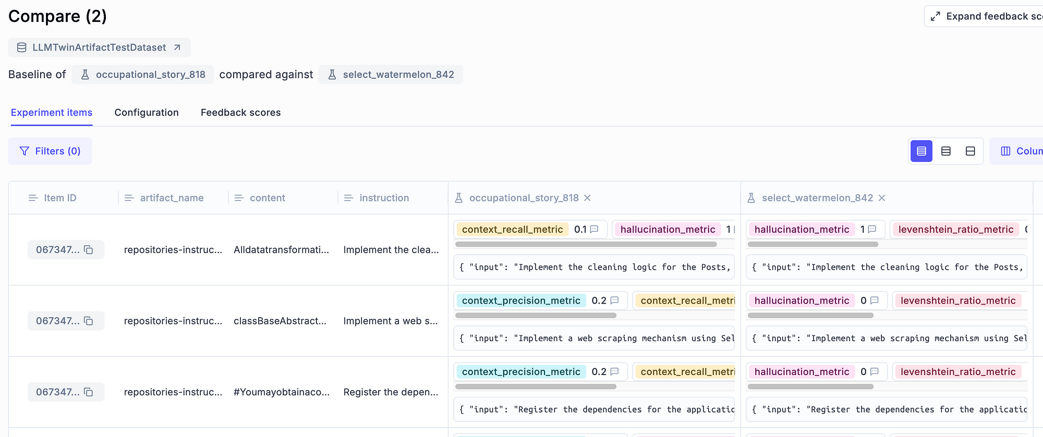
Task: Click flask icon in occupational_story_818 column header
Action: point(459,198)
